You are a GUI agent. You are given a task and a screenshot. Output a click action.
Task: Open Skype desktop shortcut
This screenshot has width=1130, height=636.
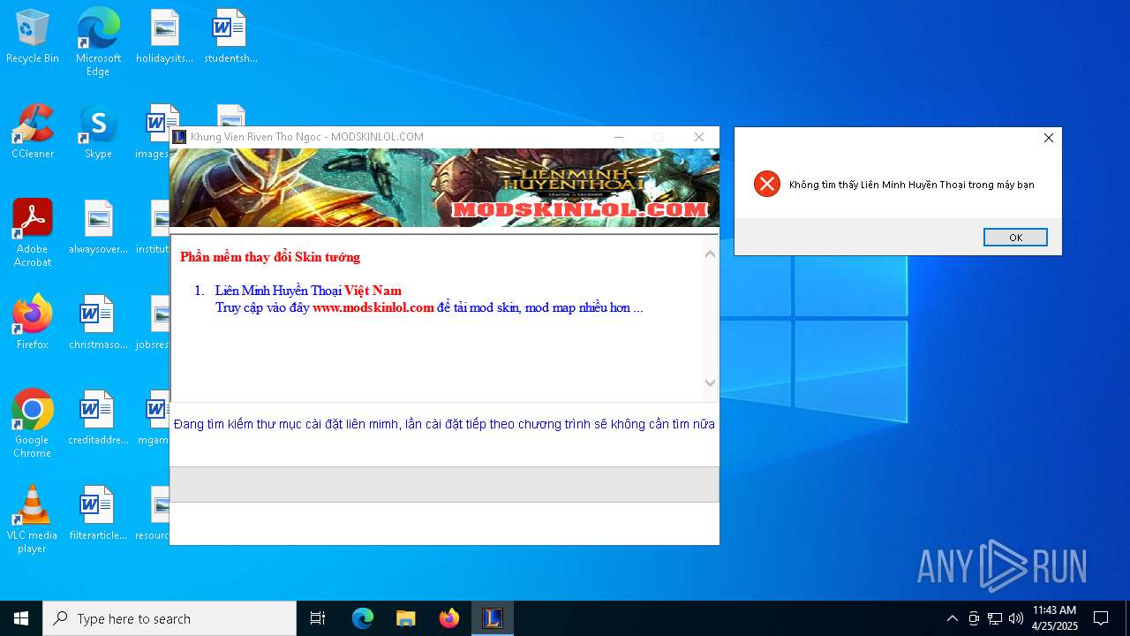(x=98, y=132)
